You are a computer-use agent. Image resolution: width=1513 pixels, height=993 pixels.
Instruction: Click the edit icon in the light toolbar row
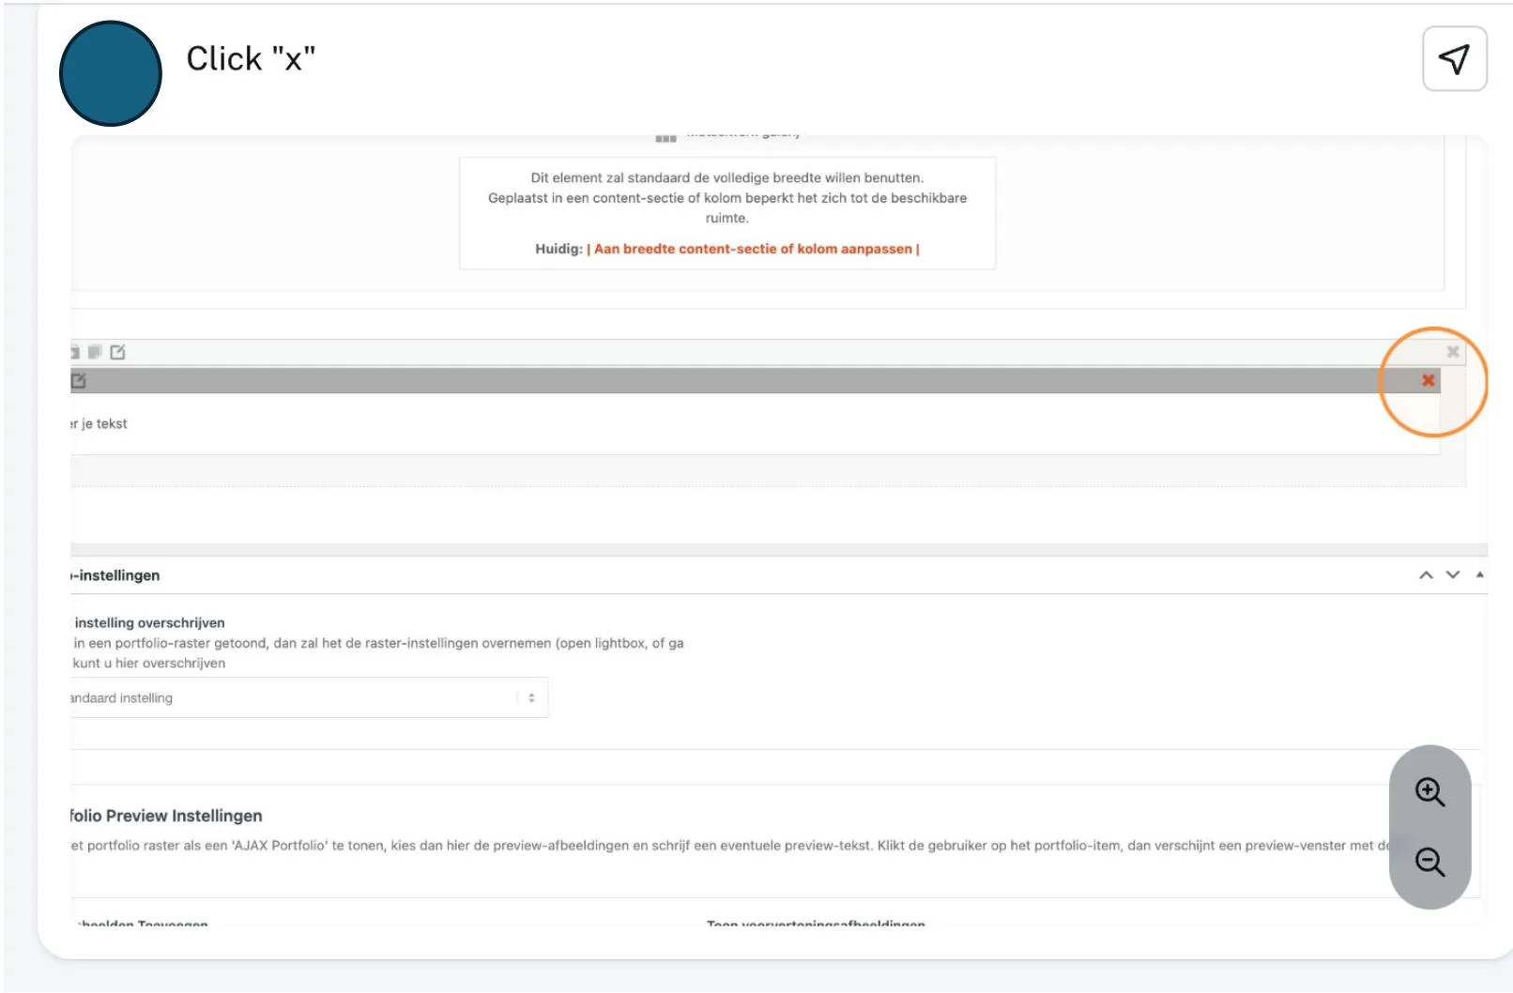pos(117,352)
